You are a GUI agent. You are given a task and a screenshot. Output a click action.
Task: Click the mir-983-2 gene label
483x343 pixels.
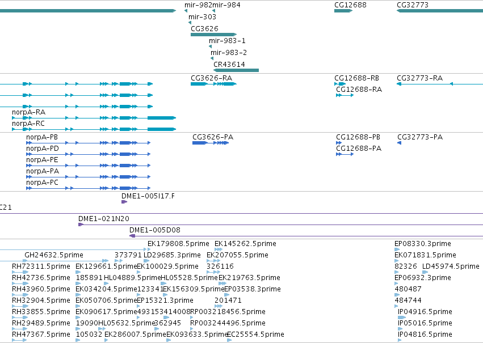(229, 53)
